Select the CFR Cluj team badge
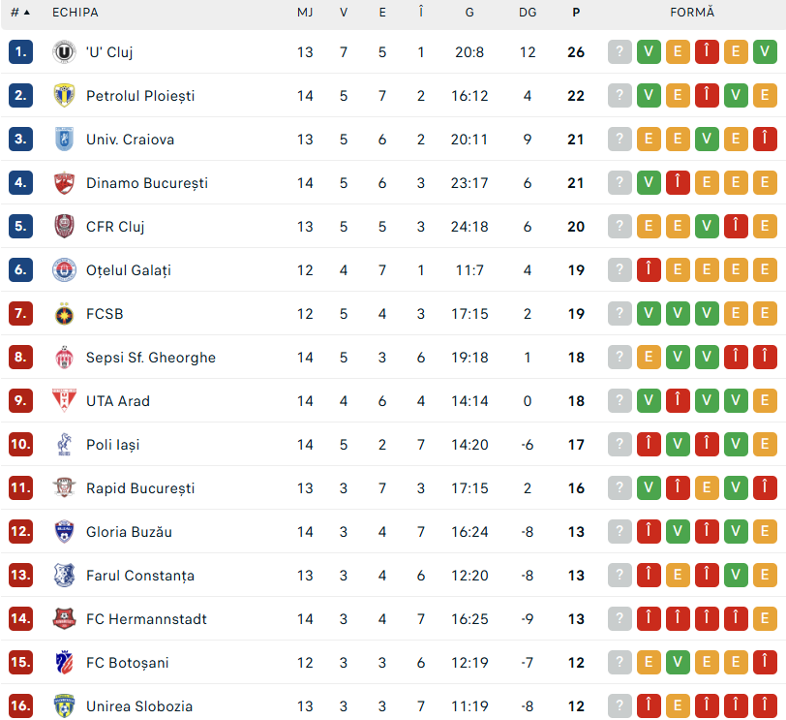The height and width of the screenshot is (720, 786). (64, 227)
